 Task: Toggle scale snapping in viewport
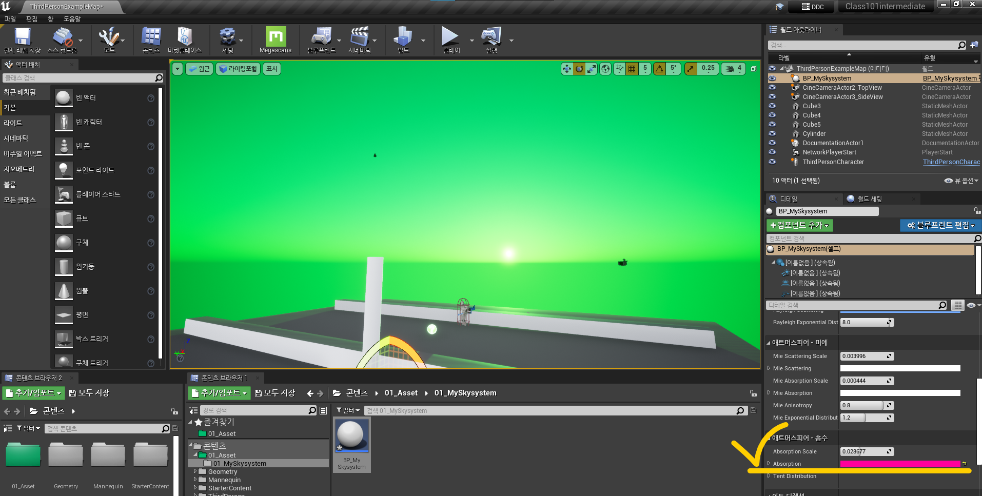coord(691,69)
